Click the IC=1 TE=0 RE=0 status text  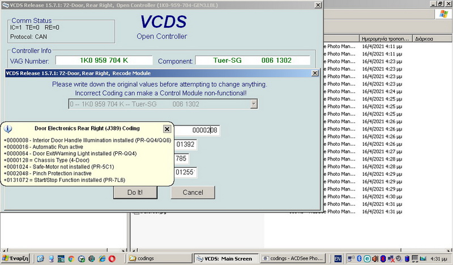pos(35,28)
